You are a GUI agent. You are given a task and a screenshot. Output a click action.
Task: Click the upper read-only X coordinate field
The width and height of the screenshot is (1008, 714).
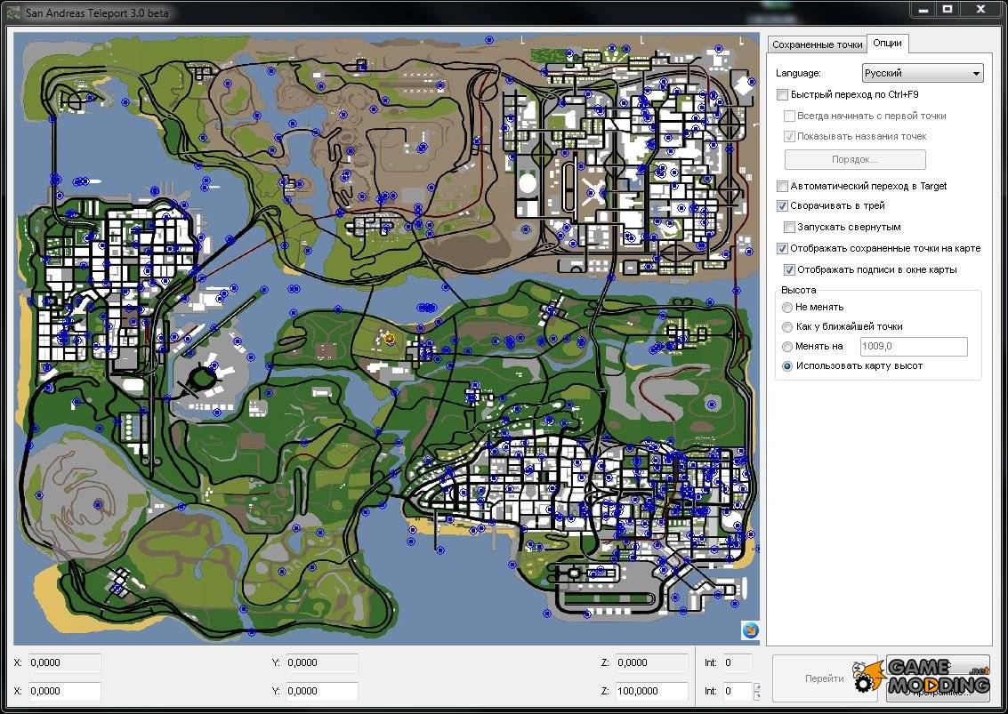(x=64, y=662)
